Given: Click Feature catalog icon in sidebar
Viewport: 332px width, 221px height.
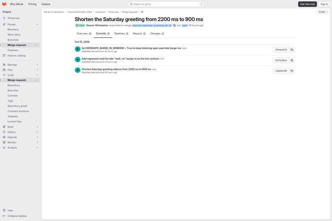Looking at the screenshot, I should tap(4, 56).
